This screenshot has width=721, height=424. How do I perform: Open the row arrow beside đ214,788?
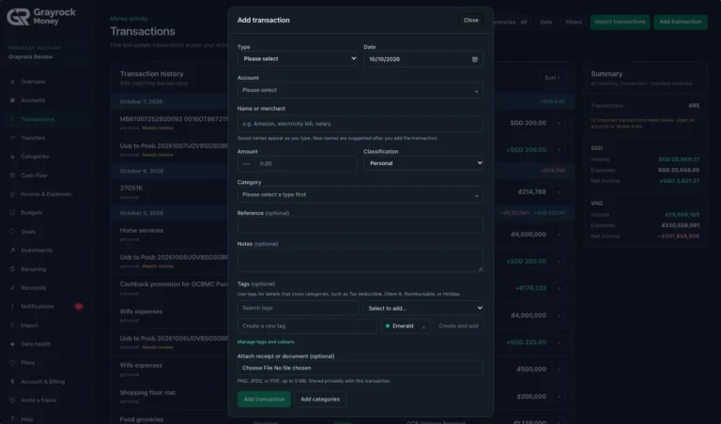pos(559,192)
